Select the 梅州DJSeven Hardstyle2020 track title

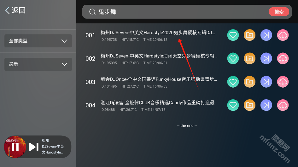click(158, 33)
